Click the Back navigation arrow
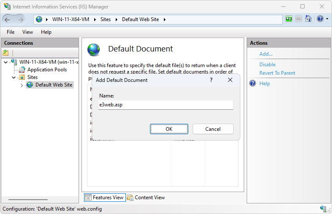Image resolution: width=332 pixels, height=214 pixels. [x=7, y=19]
